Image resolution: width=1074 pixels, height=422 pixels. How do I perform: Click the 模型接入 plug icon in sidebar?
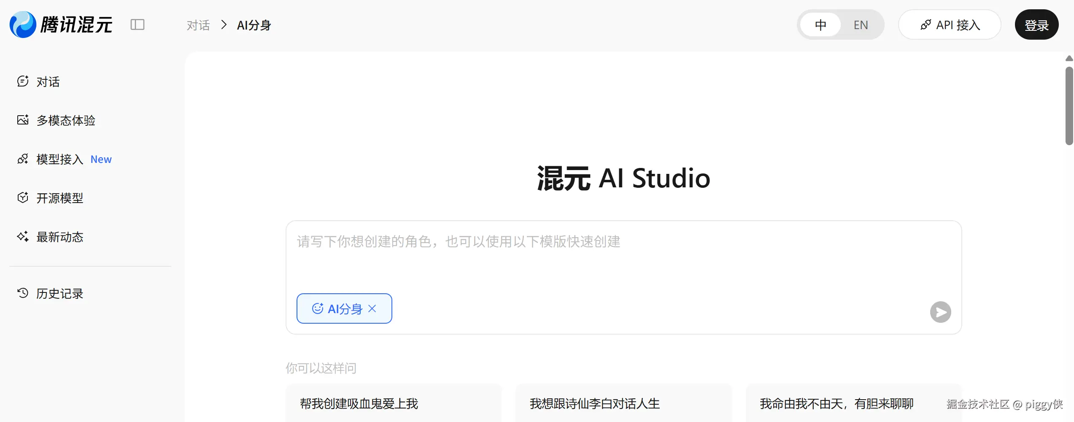23,159
